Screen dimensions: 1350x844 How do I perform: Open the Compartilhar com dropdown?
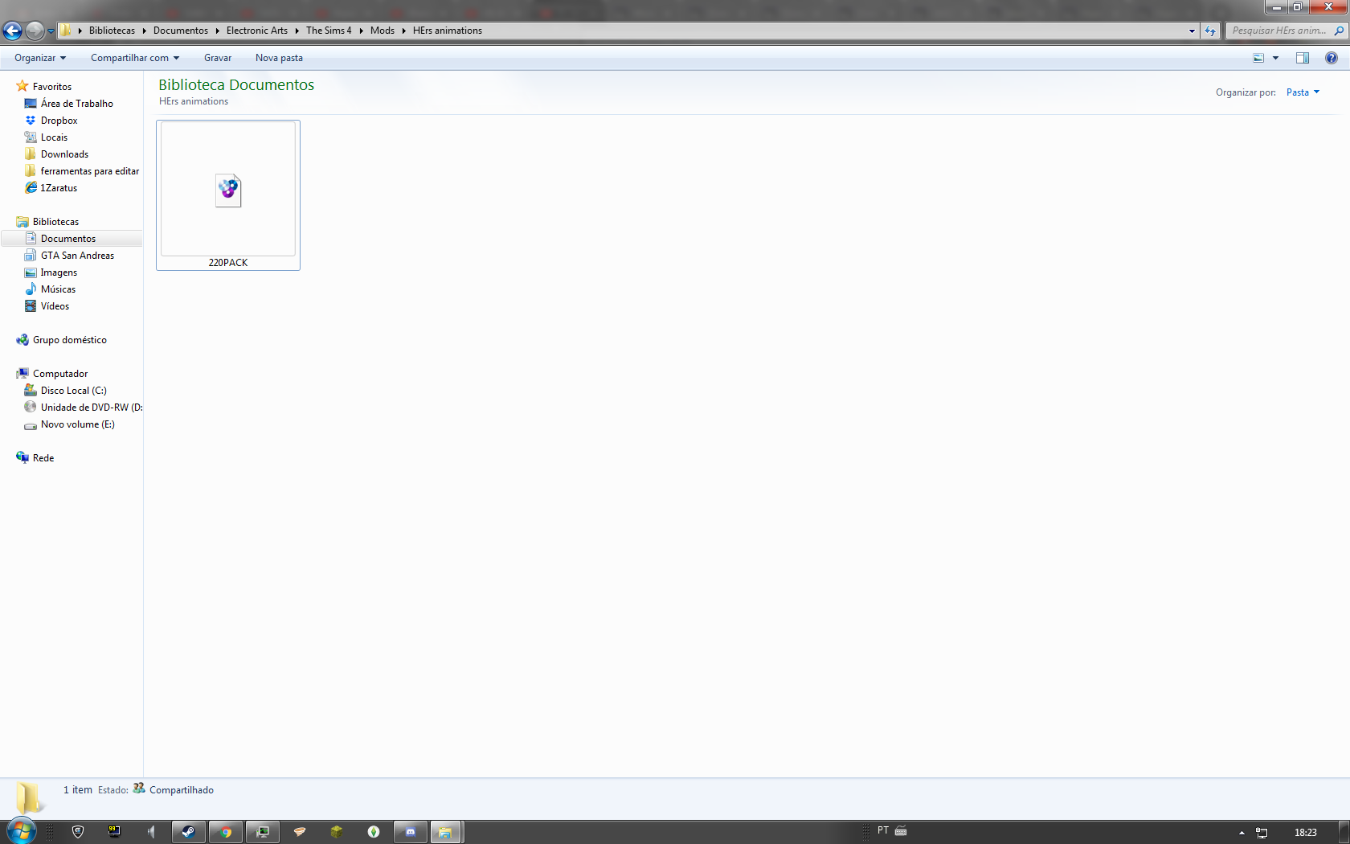point(134,58)
